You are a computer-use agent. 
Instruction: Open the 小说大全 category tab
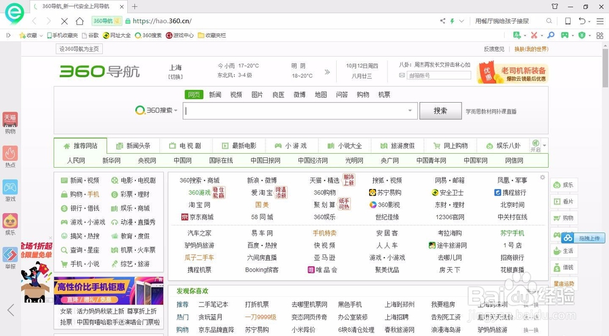click(x=345, y=146)
